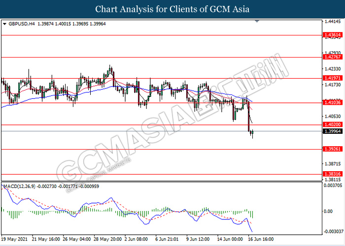Select the 1.42767 price level label
Viewport: 345px width, 246px height.
332,57
